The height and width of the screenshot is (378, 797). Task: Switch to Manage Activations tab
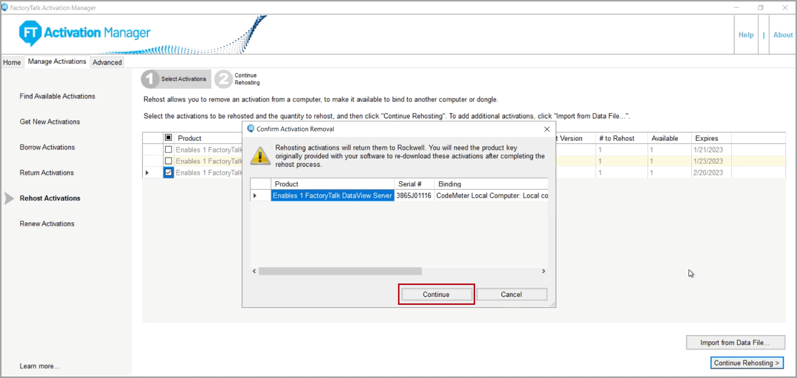pyautogui.click(x=57, y=61)
